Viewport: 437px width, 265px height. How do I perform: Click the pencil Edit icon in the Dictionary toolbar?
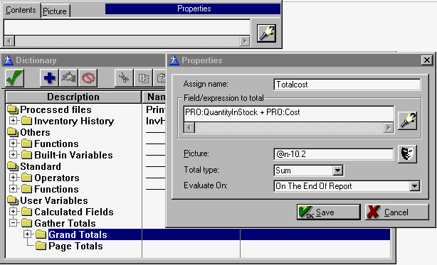[68, 78]
